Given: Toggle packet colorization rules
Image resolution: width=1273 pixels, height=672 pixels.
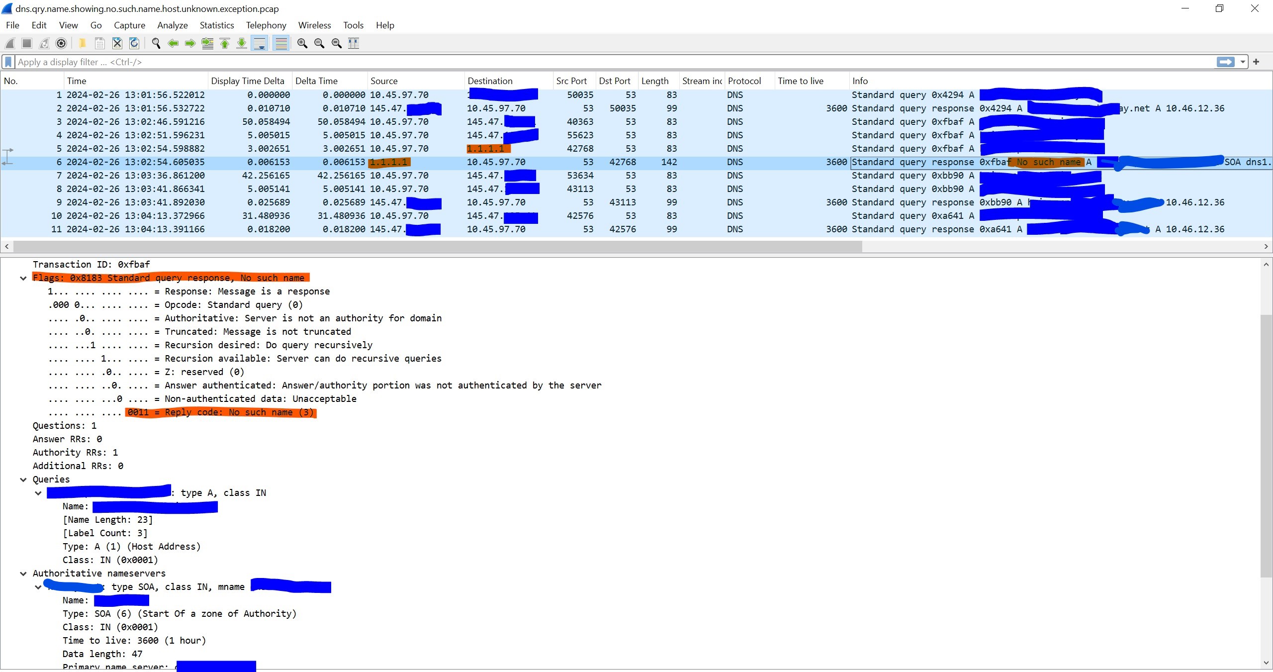Looking at the screenshot, I should click(x=281, y=43).
